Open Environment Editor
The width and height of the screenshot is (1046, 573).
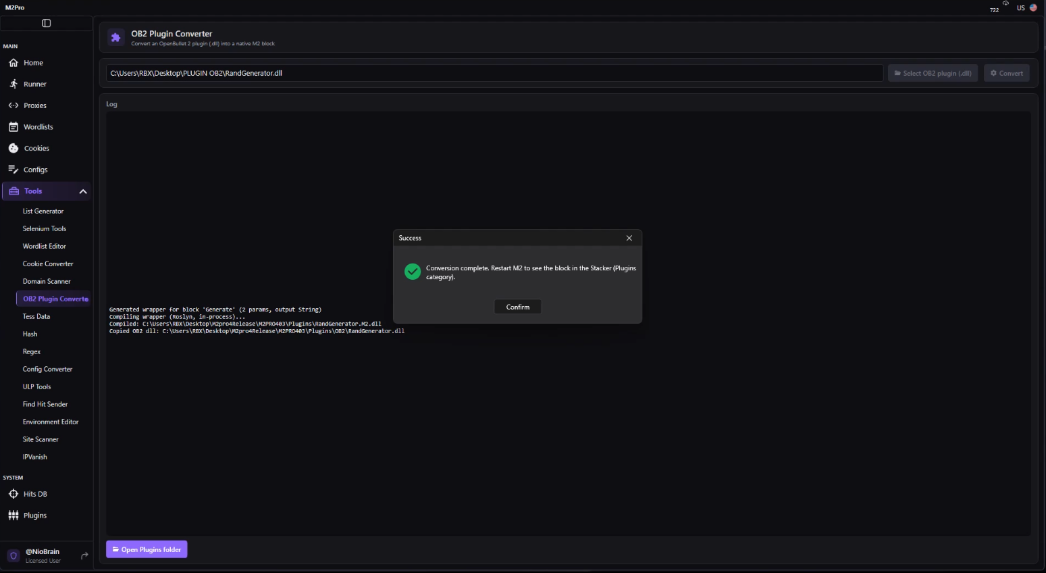[51, 422]
